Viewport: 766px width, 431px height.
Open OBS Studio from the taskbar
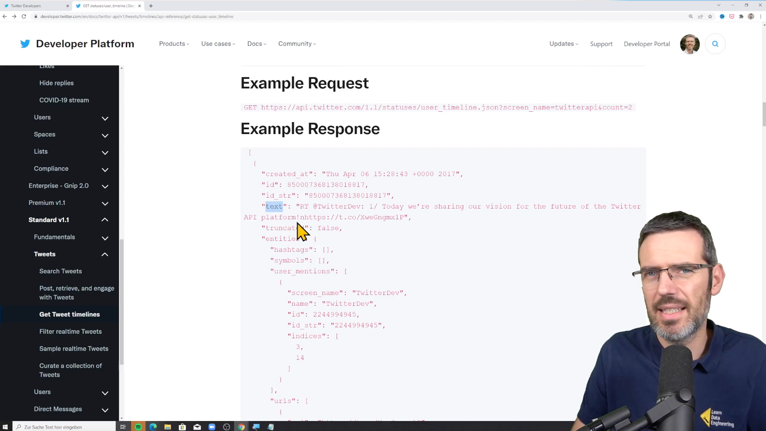click(x=226, y=427)
